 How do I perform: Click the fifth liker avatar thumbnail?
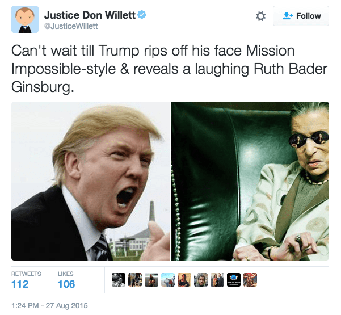point(184,280)
